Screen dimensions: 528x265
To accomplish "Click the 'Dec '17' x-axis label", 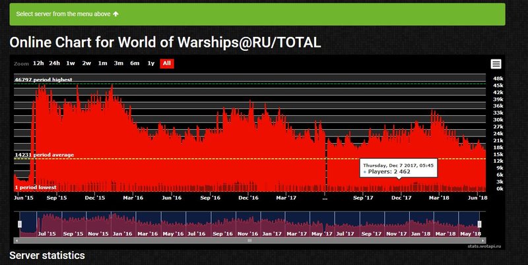I will [401, 198].
